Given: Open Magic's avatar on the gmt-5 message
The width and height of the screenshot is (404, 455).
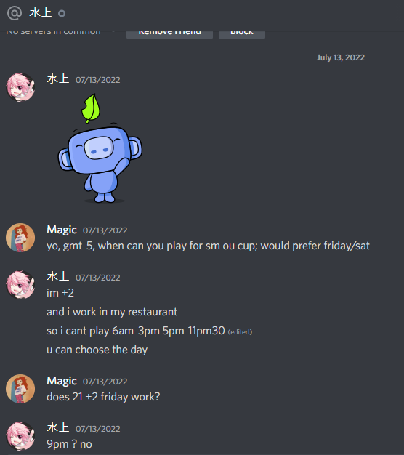Looking at the screenshot, I should (x=20, y=238).
